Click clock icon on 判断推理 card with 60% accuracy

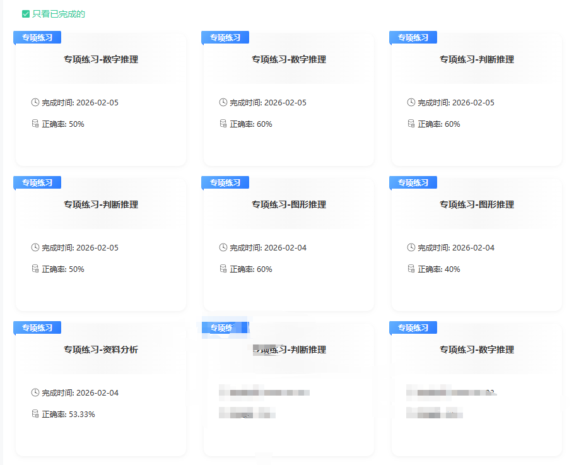click(x=411, y=102)
